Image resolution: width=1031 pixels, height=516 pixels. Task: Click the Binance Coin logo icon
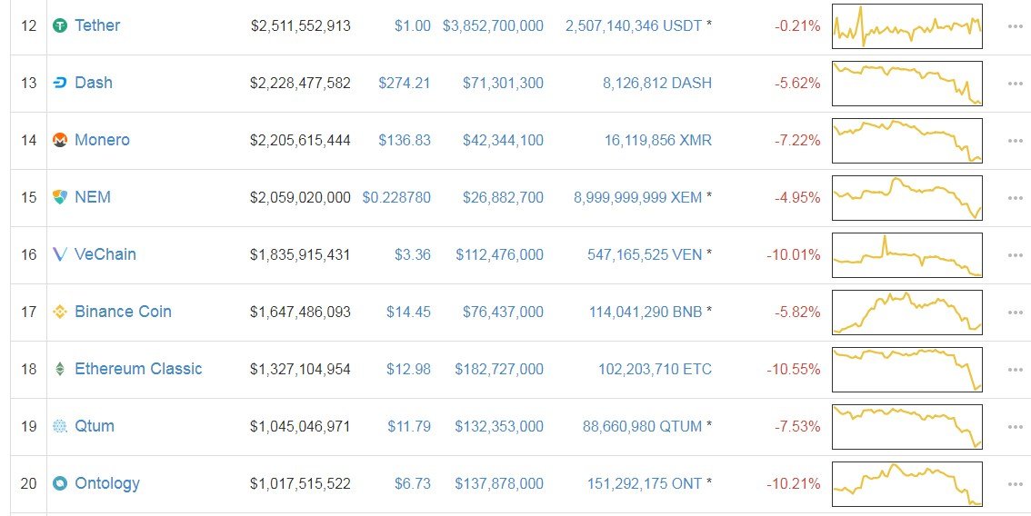[x=60, y=312]
